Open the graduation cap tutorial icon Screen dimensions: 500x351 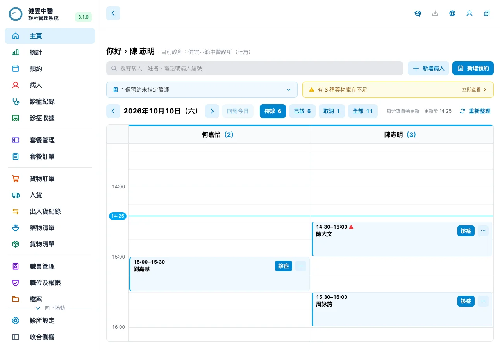tap(418, 13)
